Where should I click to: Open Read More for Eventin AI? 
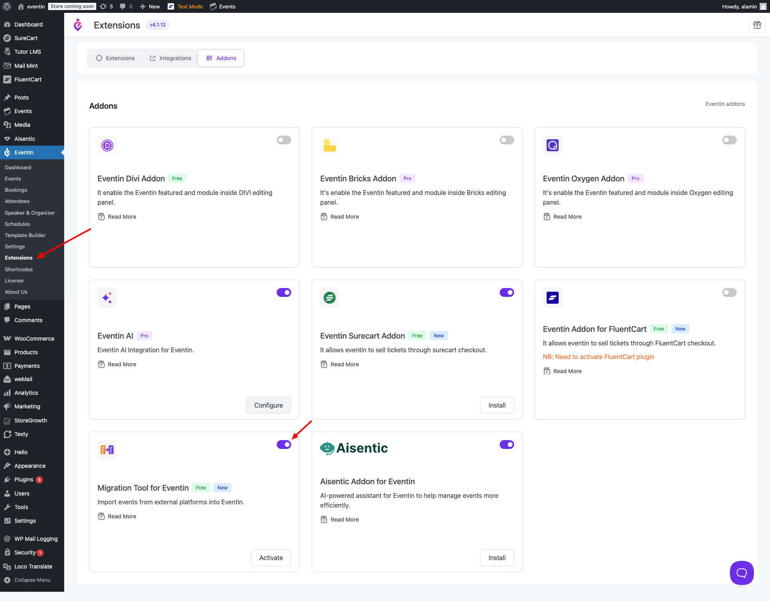point(117,364)
